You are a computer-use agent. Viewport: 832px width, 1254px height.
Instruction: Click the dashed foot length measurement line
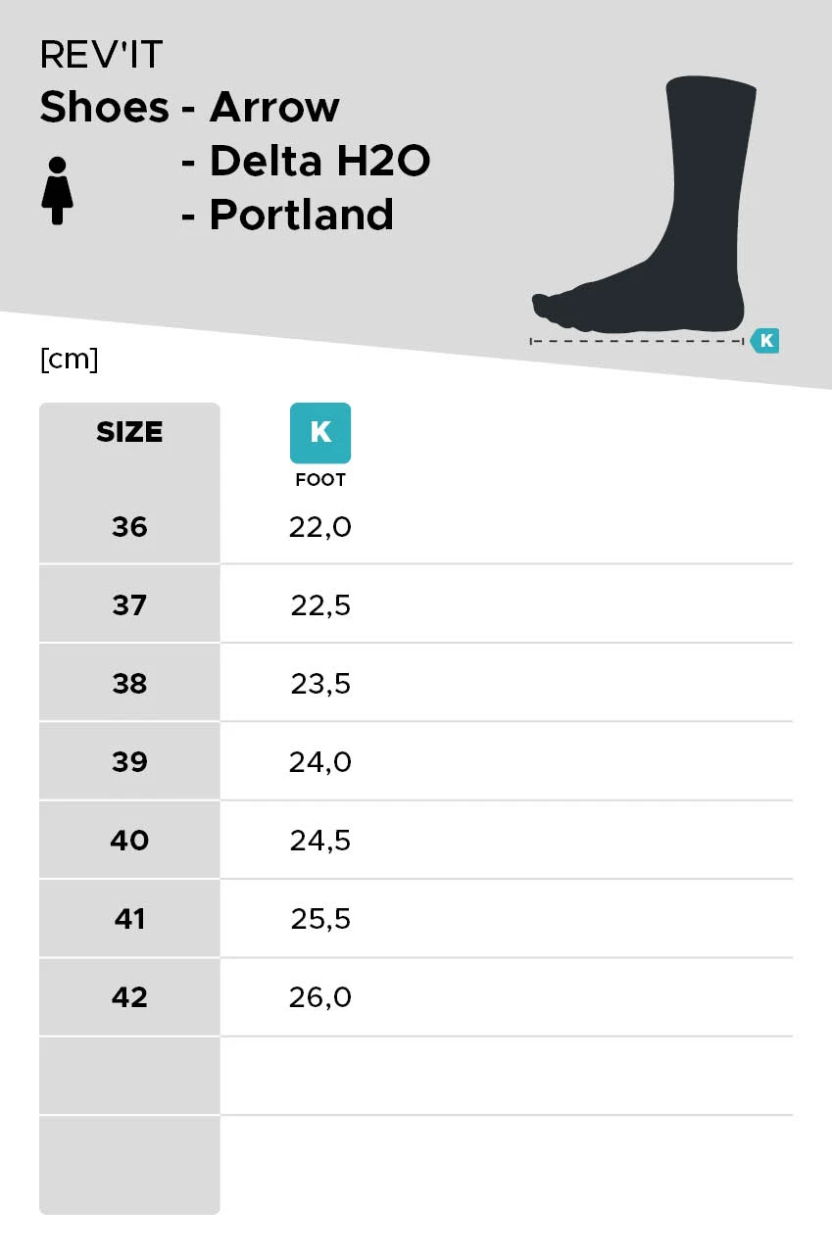(x=637, y=341)
